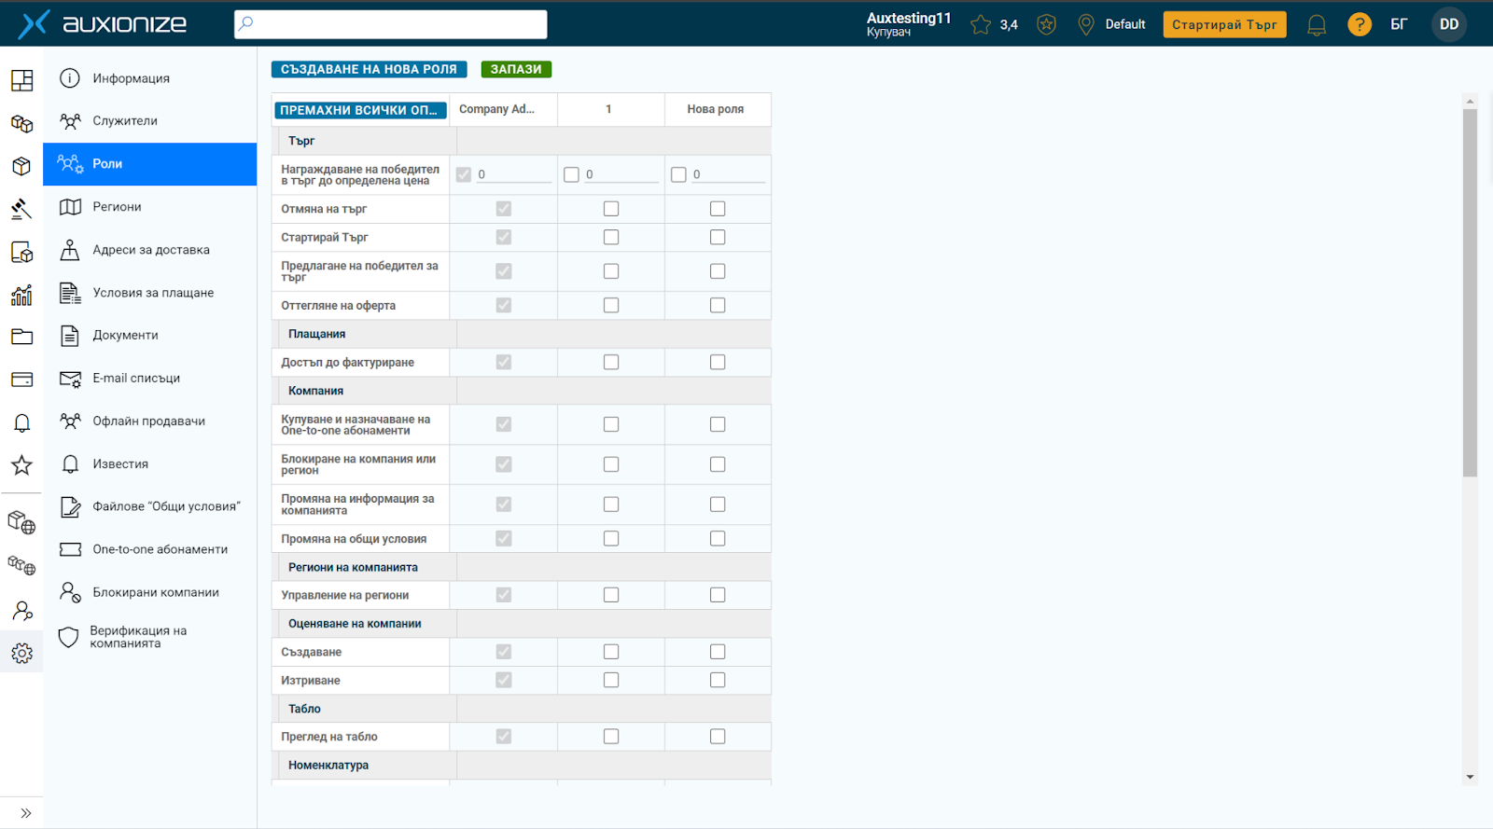Viewport: 1493px width, 829px height.
Task: Open the badge star icon in header
Action: click(1047, 24)
